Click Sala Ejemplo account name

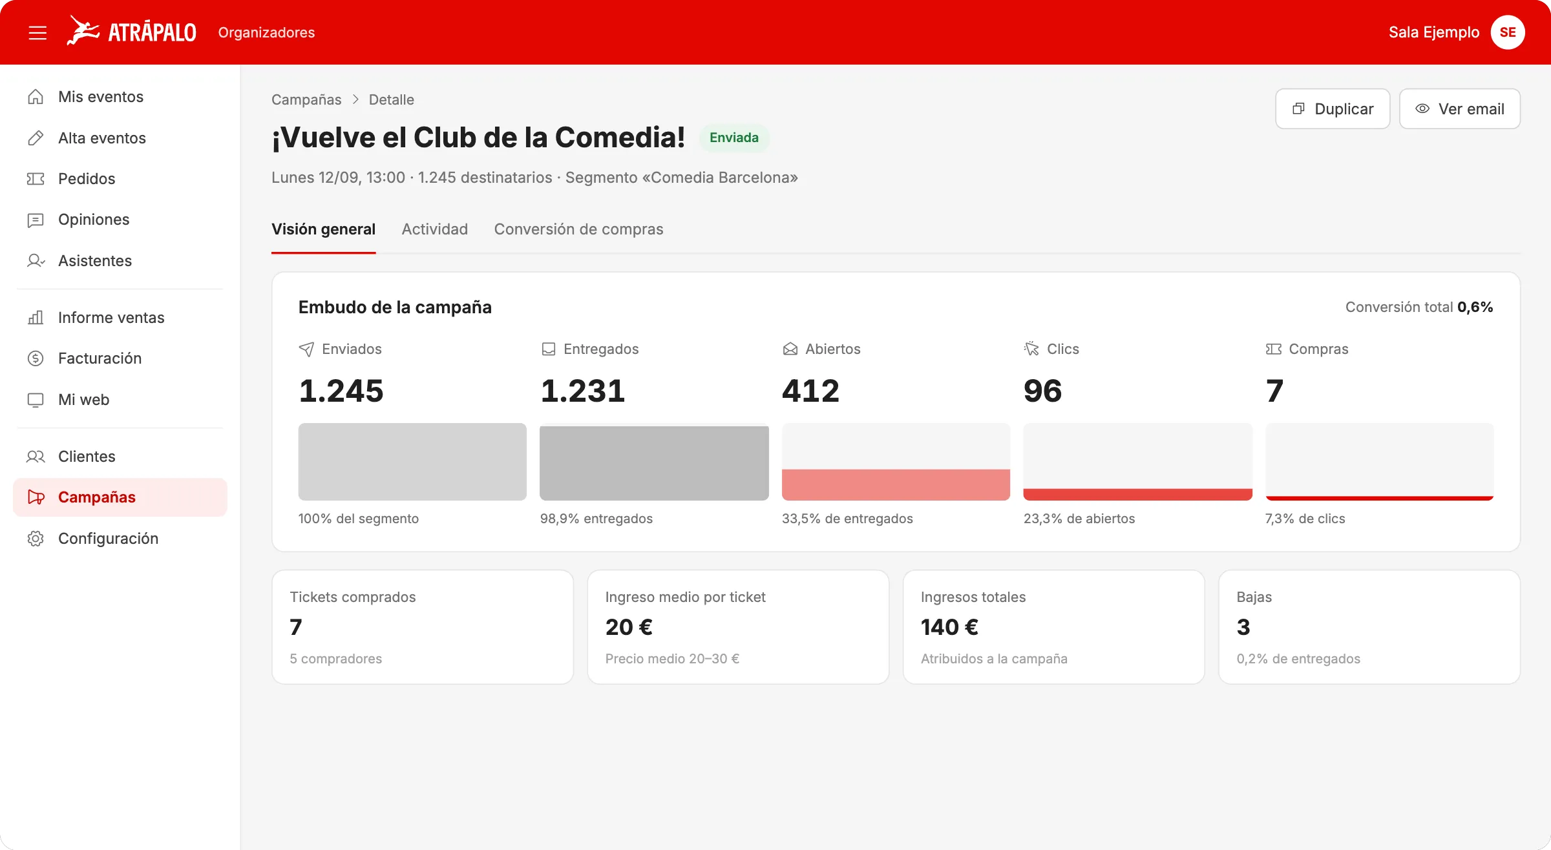(x=1434, y=32)
